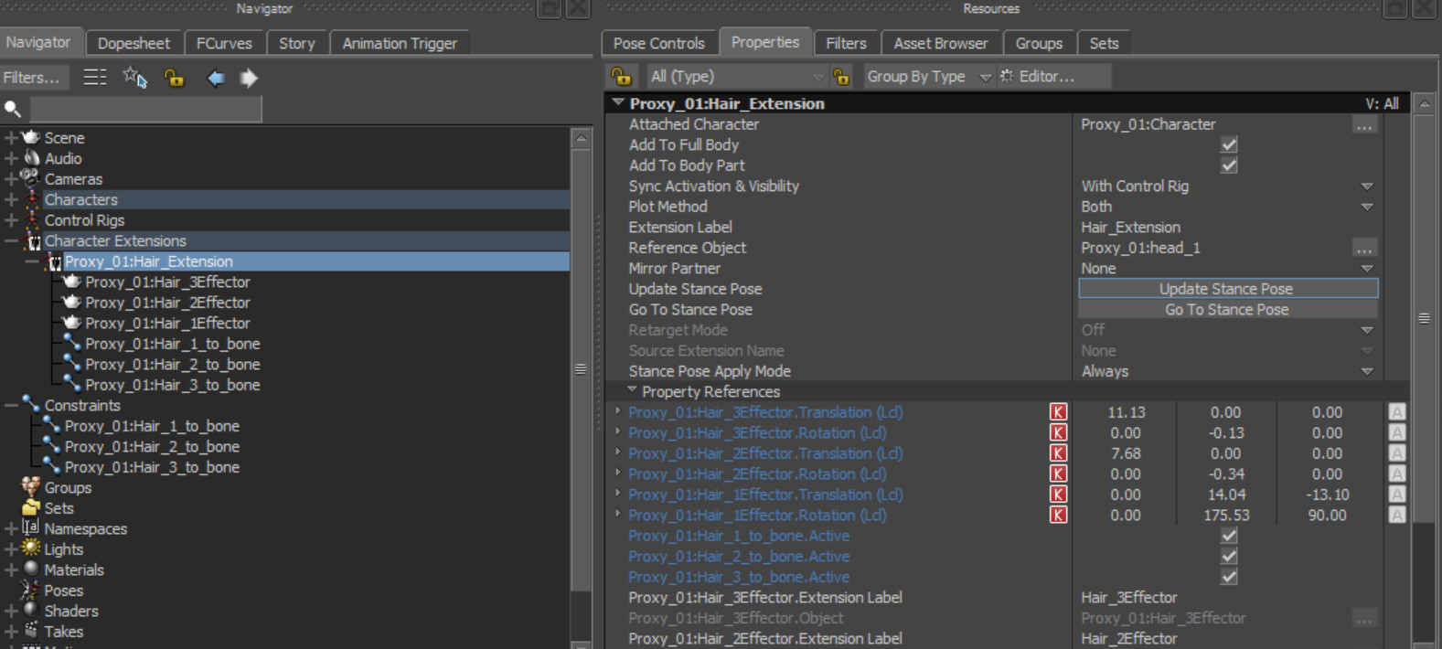This screenshot has height=649, width=1442.
Task: Click the K key button for Hair_3Effector.Translation
Action: pos(1058,412)
